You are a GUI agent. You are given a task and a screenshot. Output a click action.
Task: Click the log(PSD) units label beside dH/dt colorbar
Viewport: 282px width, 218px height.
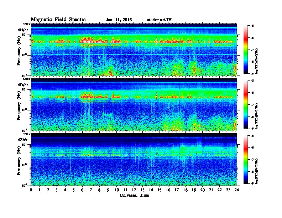click(x=257, y=61)
